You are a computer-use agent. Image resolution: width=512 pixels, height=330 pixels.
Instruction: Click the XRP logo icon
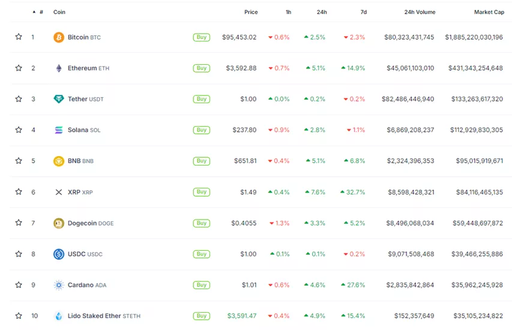59,192
